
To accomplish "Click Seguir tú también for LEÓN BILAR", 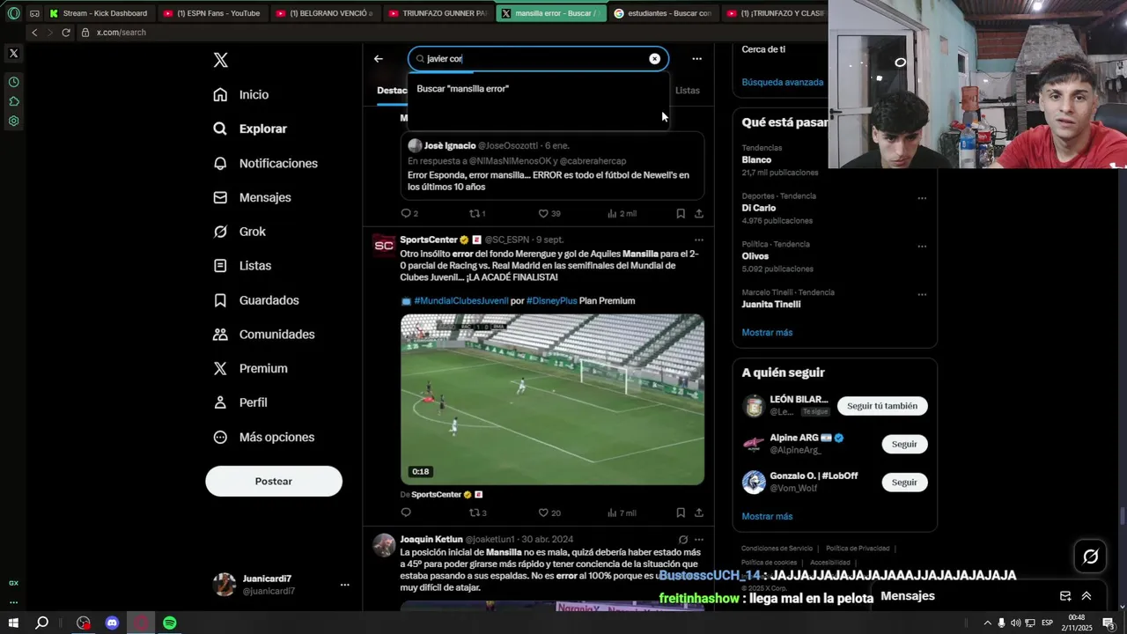I will [882, 406].
